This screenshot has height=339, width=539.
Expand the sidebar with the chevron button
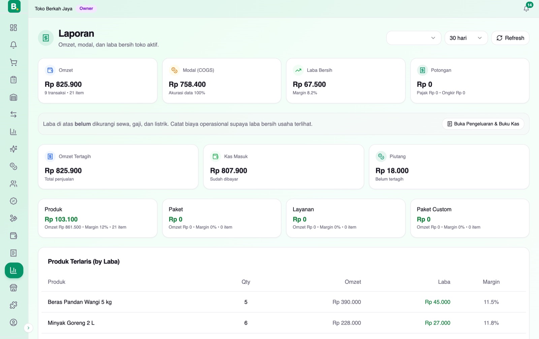click(28, 328)
